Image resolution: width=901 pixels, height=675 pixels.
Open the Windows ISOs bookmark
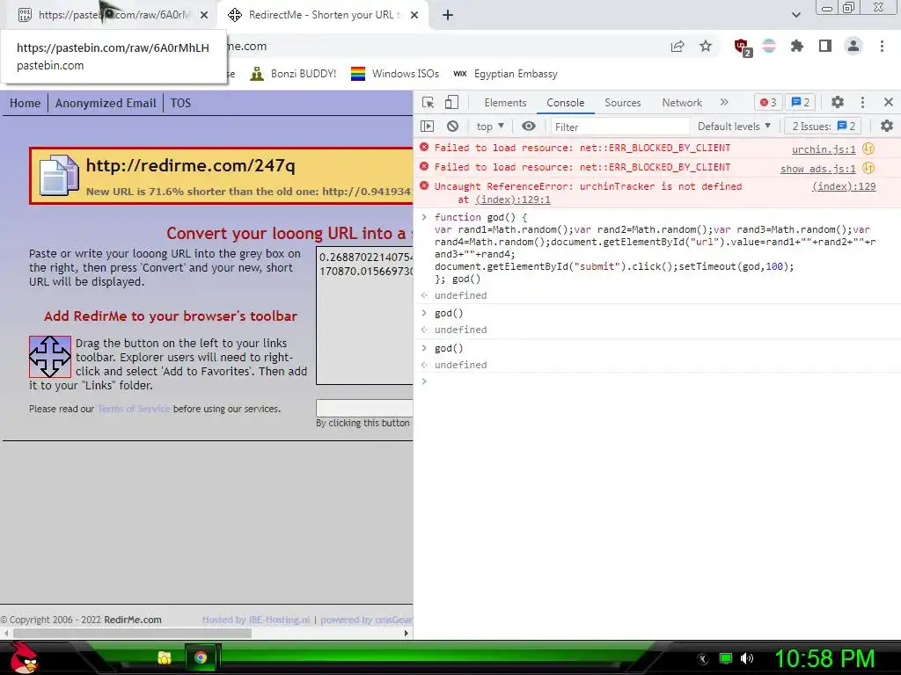coord(395,74)
